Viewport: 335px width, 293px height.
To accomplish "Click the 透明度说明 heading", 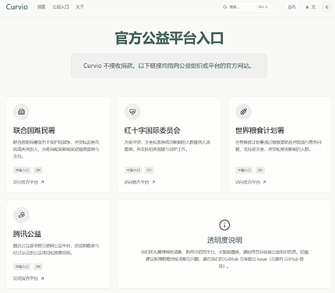I will coord(224,240).
